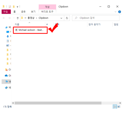Go back with the left arrow
Screen dimensions: 127x113
[x=4, y=18]
